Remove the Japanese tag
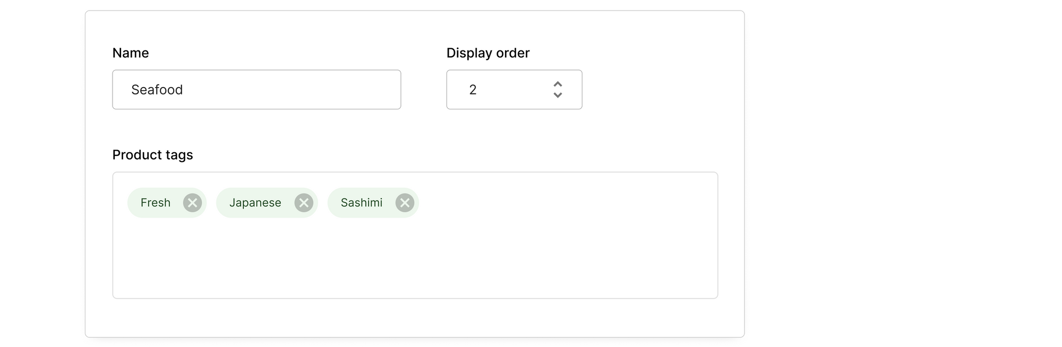This screenshot has width=1062, height=347. [x=304, y=203]
